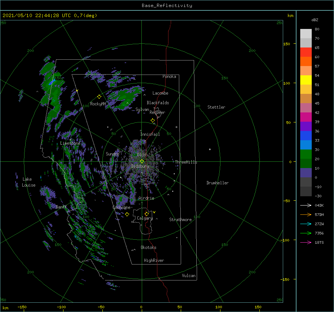Pick the bright yellow swatch below 54 dBZ

[306, 80]
